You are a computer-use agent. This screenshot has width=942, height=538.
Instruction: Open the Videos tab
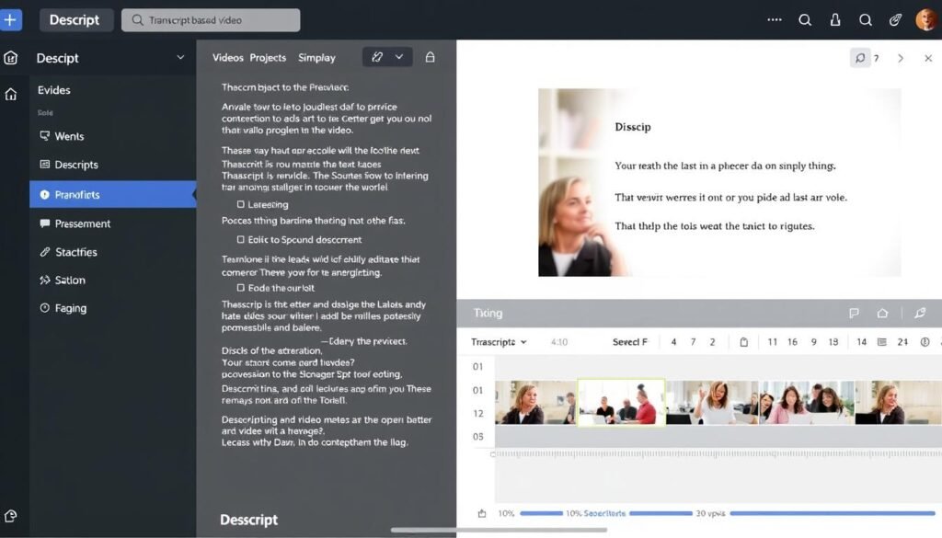(x=227, y=57)
